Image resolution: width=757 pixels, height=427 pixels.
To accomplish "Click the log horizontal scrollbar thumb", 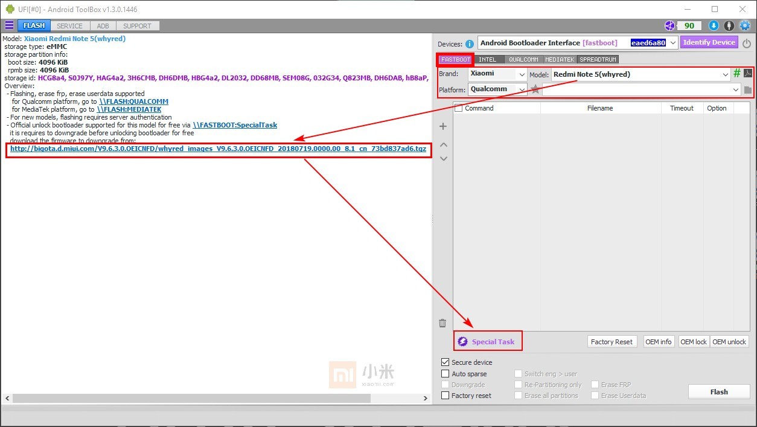I will 191,399.
